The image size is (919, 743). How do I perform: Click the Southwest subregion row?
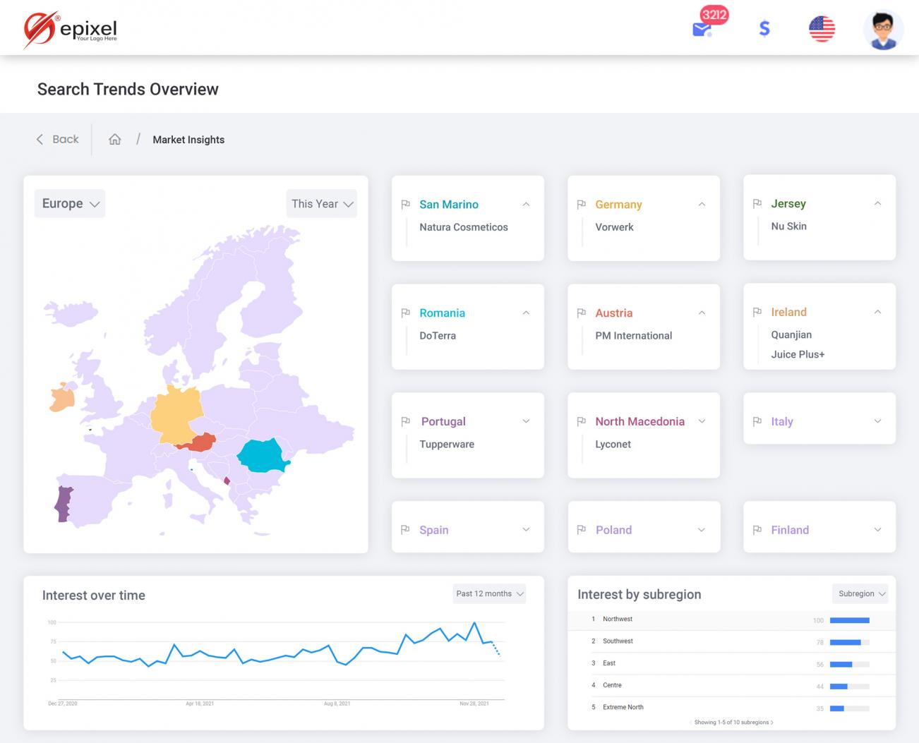pyautogui.click(x=731, y=641)
